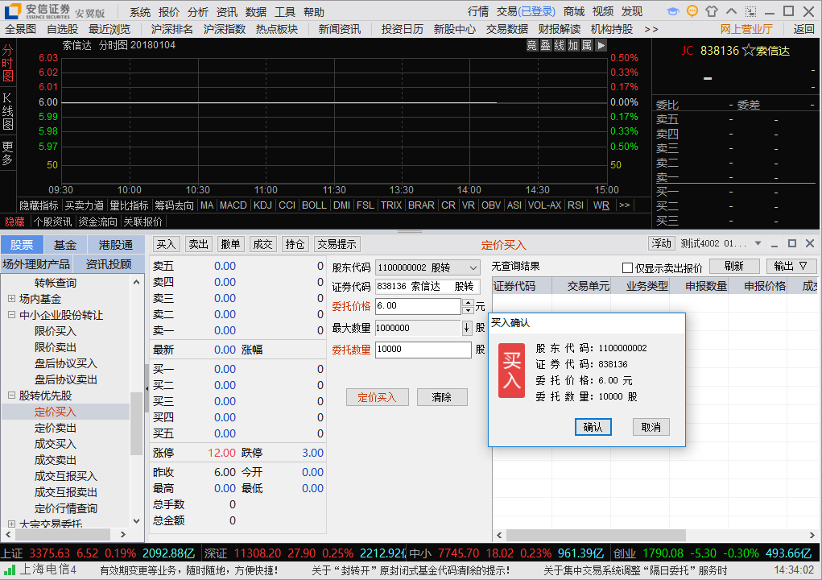Click the play arrow icon beside 属
This screenshot has height=580, width=822.
click(601, 46)
